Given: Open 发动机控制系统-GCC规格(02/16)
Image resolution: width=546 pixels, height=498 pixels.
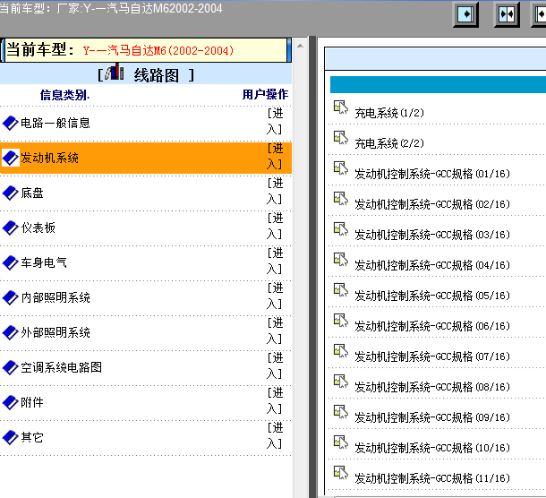Looking at the screenshot, I should point(432,204).
